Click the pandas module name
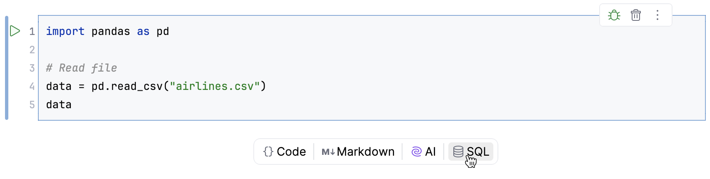The height and width of the screenshot is (179, 710). (x=110, y=32)
